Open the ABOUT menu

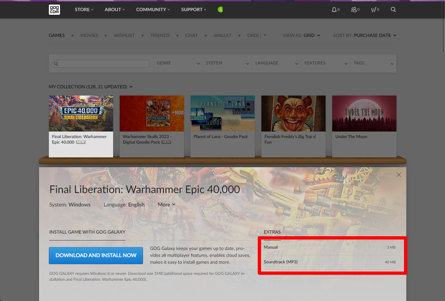point(115,9)
